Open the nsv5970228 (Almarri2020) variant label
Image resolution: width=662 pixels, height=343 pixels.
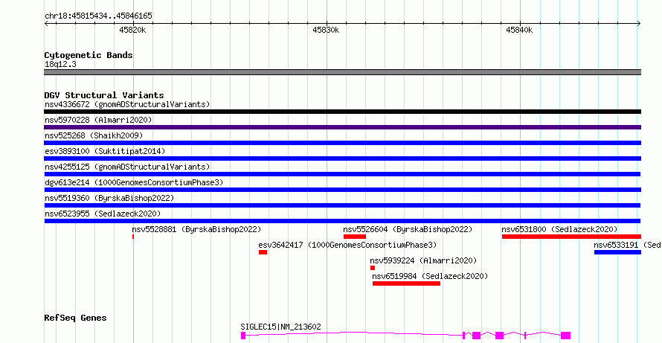click(x=98, y=120)
